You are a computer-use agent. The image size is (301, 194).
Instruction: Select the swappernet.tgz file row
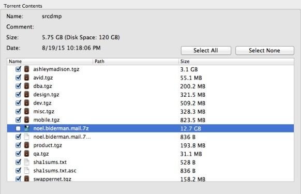coord(151,179)
